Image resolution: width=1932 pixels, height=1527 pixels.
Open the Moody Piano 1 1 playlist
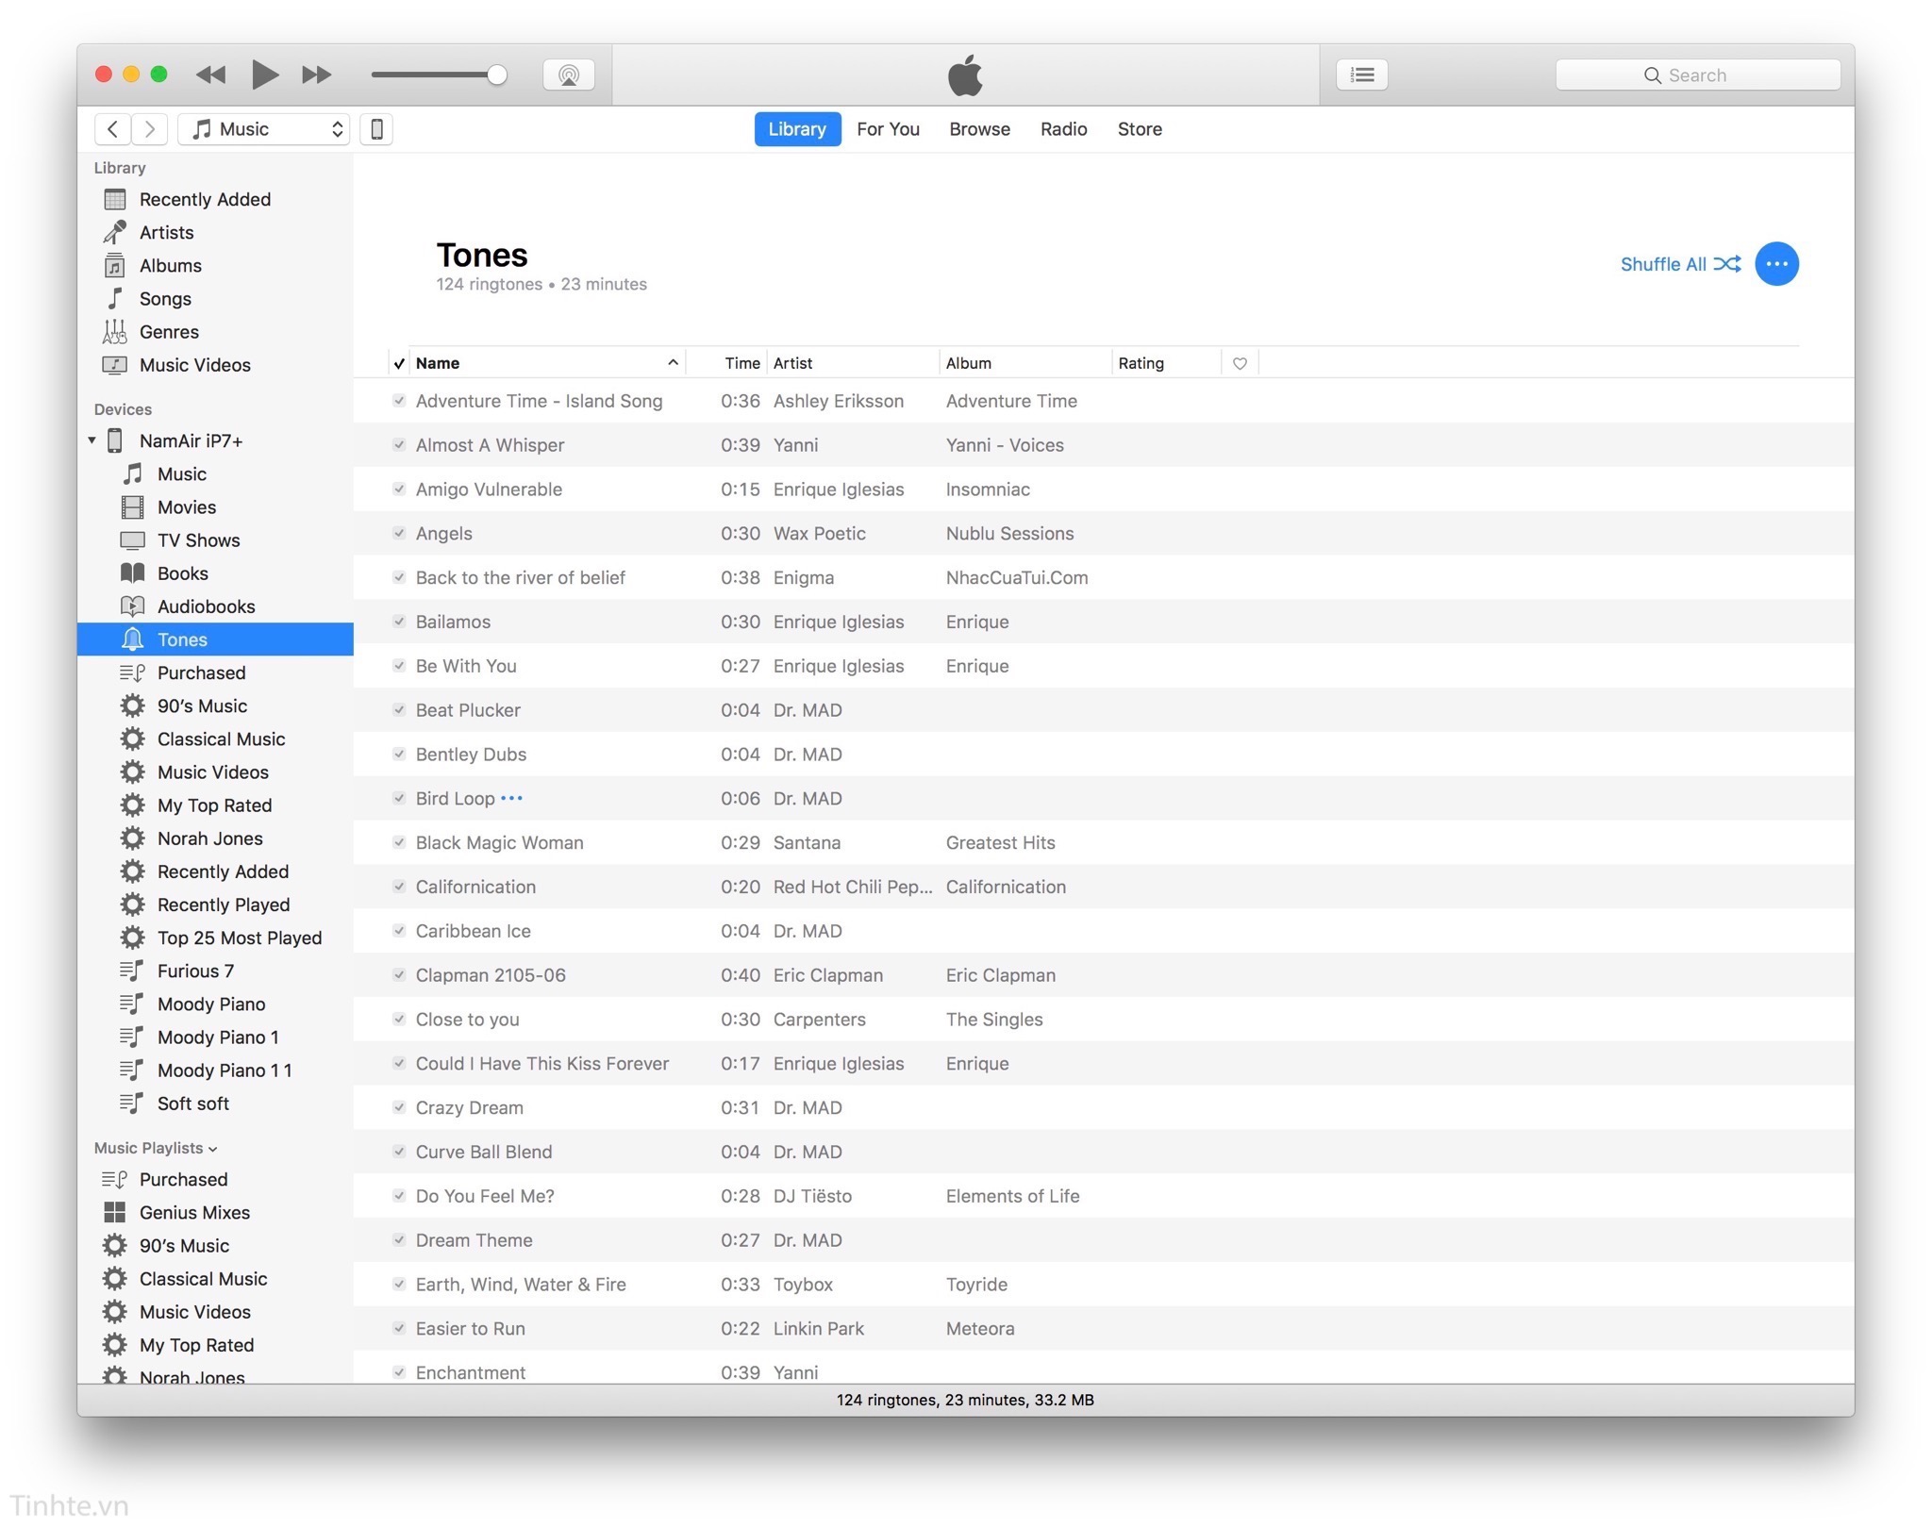(x=225, y=1071)
